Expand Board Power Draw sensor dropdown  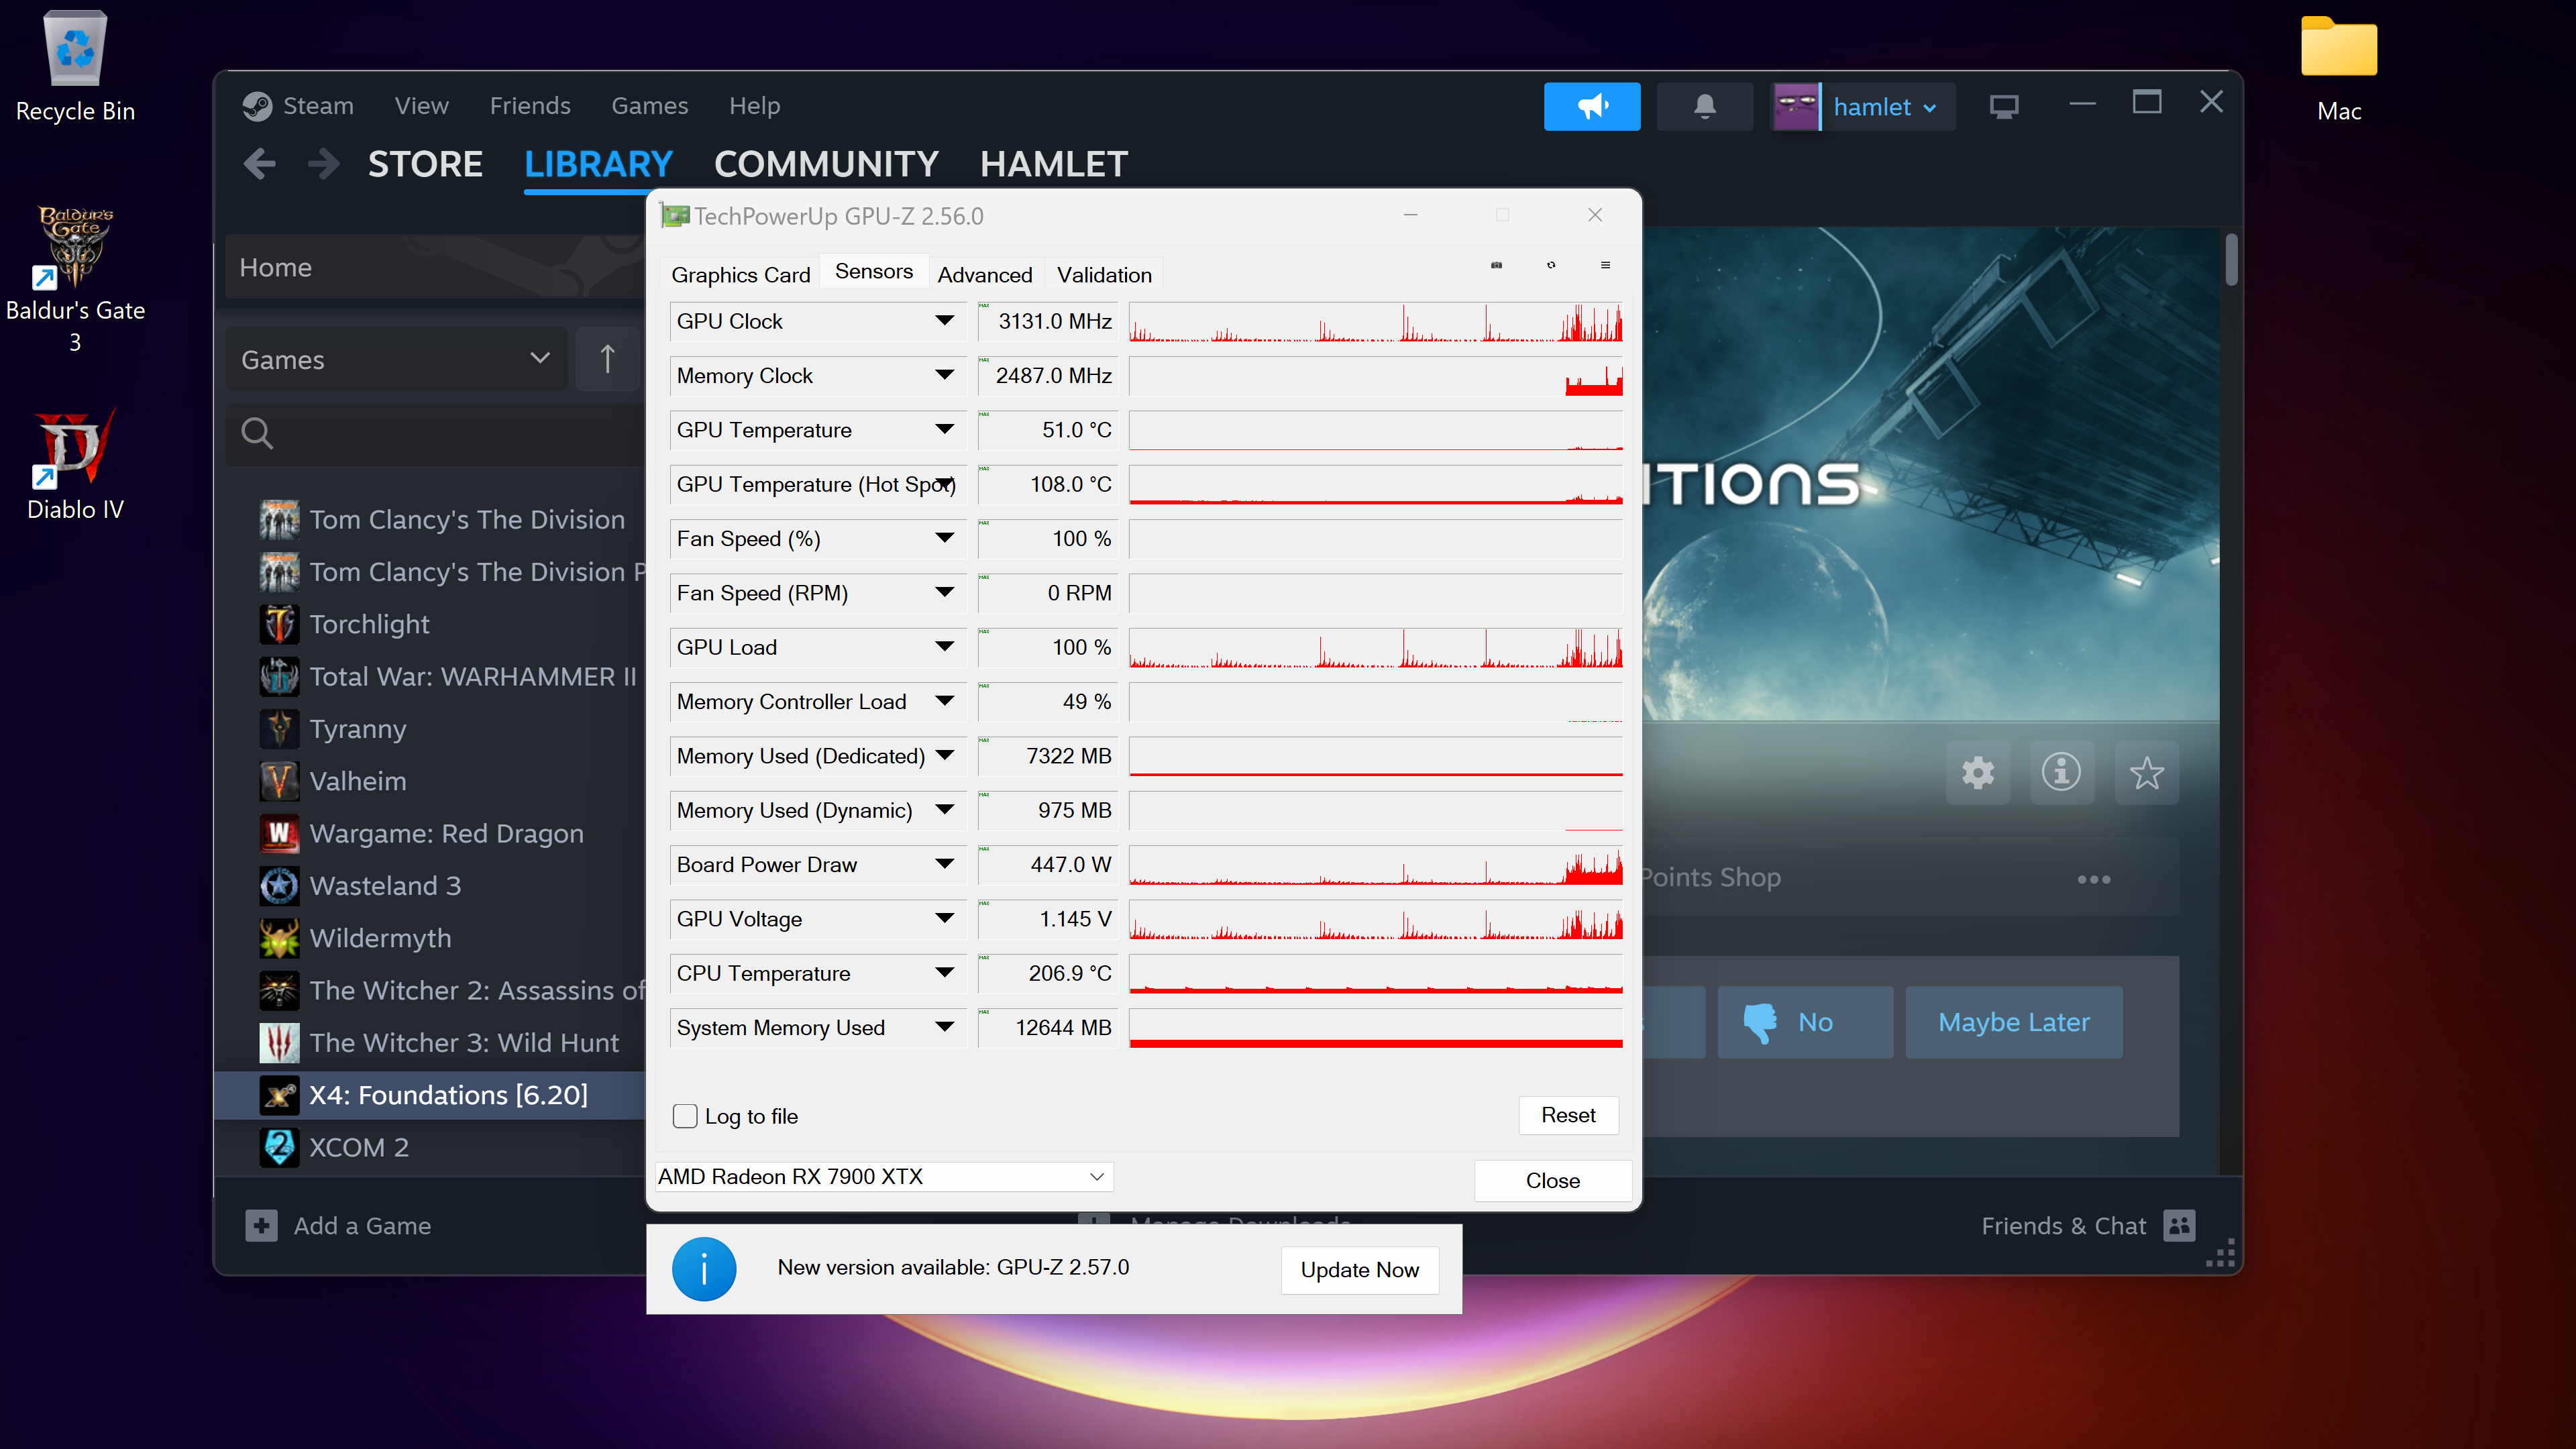tap(943, 864)
